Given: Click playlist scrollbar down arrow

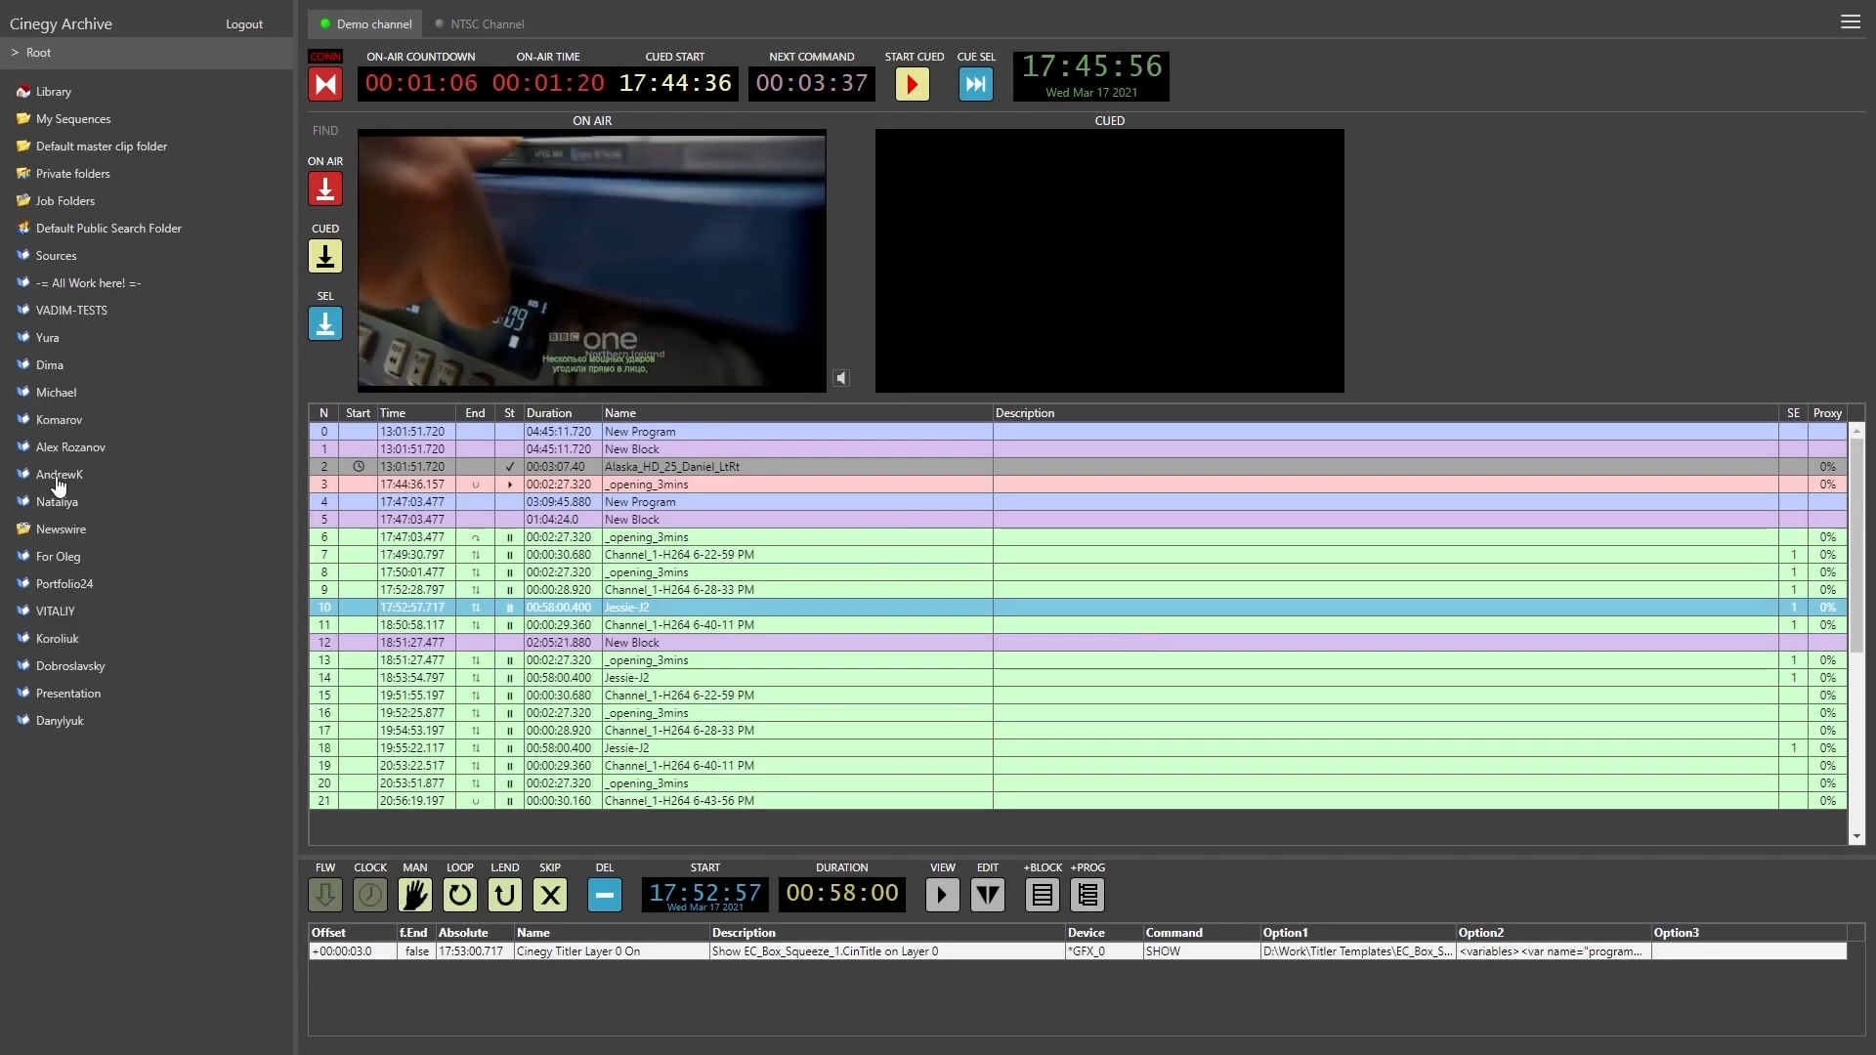Looking at the screenshot, I should (1856, 837).
